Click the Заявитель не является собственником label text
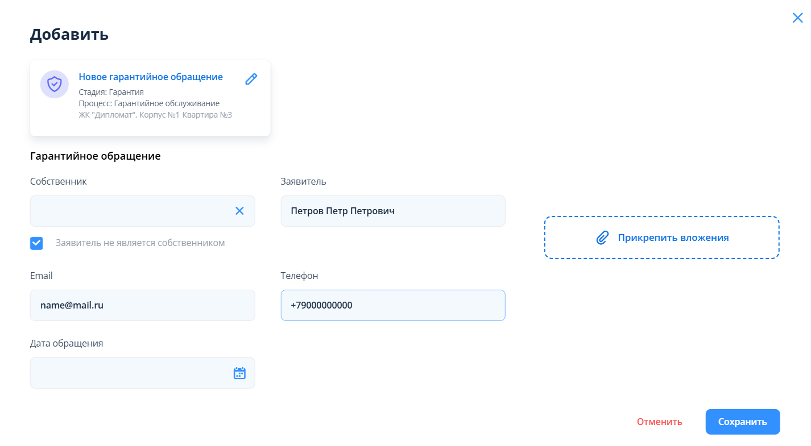811x446 pixels. (x=140, y=243)
